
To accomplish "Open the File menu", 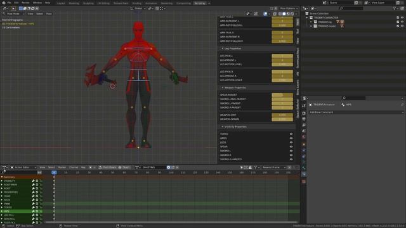I will tap(9, 3).
